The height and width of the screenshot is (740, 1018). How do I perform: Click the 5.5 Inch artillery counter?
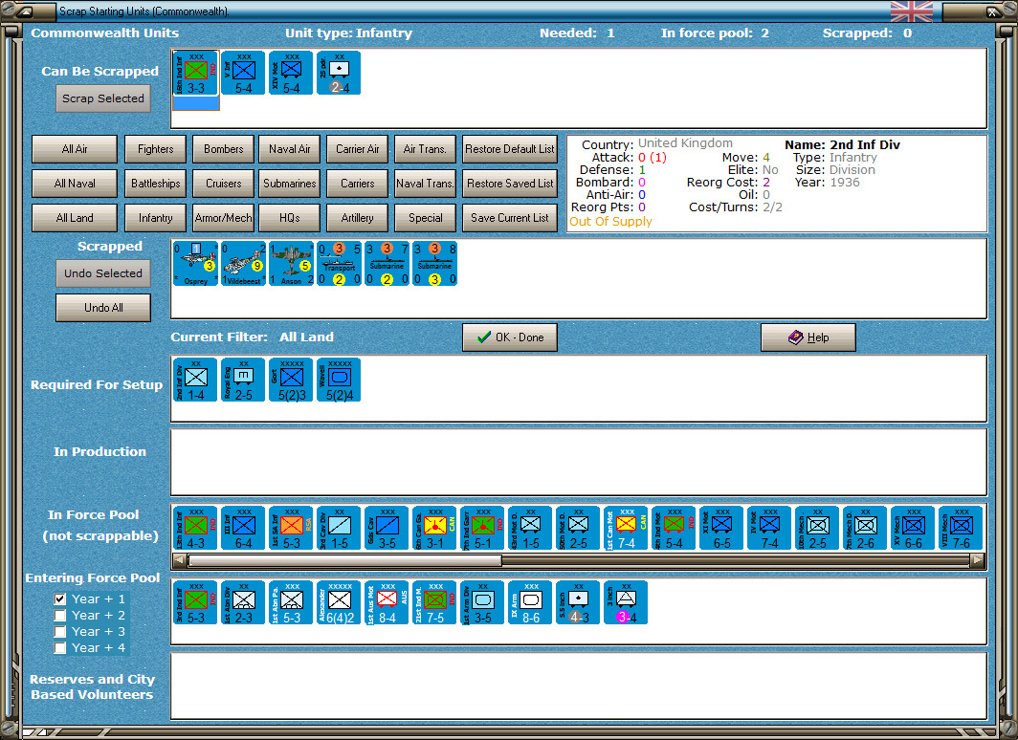578,603
